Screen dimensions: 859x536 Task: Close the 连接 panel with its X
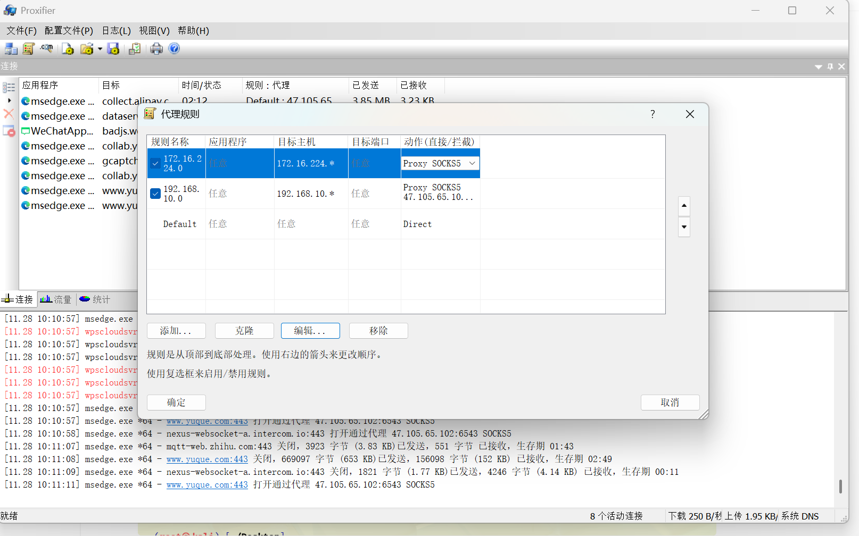841,66
